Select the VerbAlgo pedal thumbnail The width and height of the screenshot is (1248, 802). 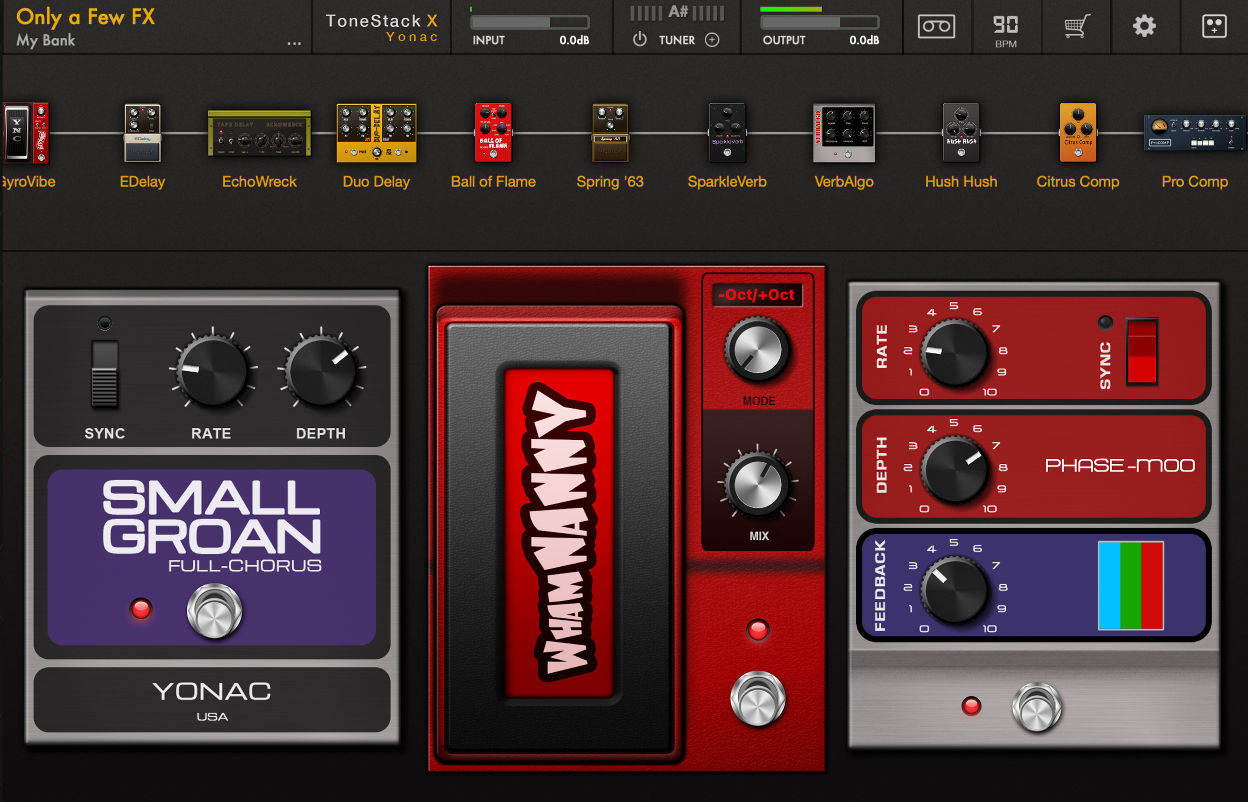[844, 133]
